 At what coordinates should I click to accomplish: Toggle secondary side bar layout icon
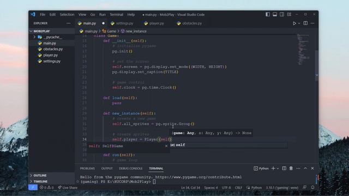click(x=282, y=14)
